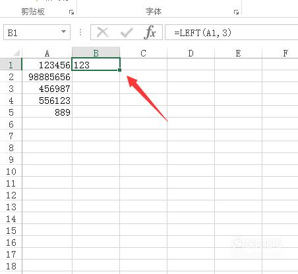
Task: Select all cells with the corner triangle
Action: coord(16,53)
